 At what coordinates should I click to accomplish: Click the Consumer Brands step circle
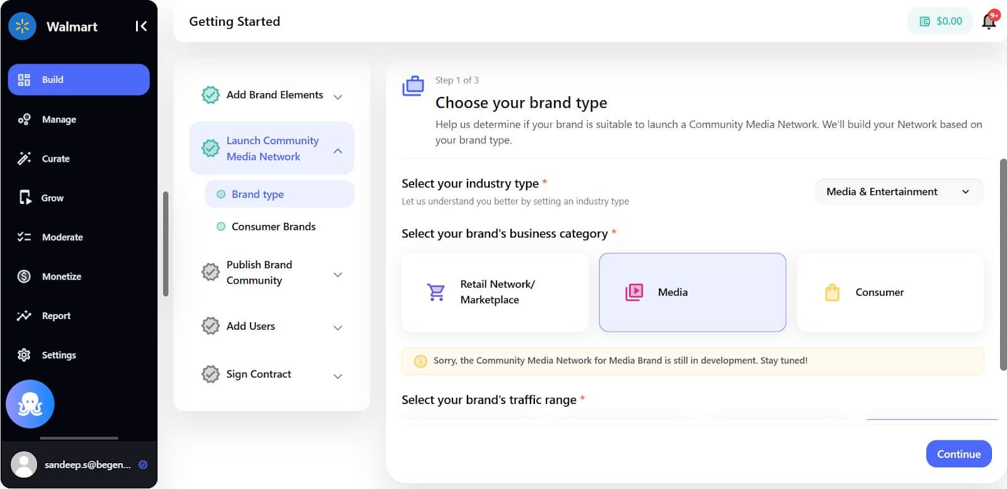click(x=221, y=227)
